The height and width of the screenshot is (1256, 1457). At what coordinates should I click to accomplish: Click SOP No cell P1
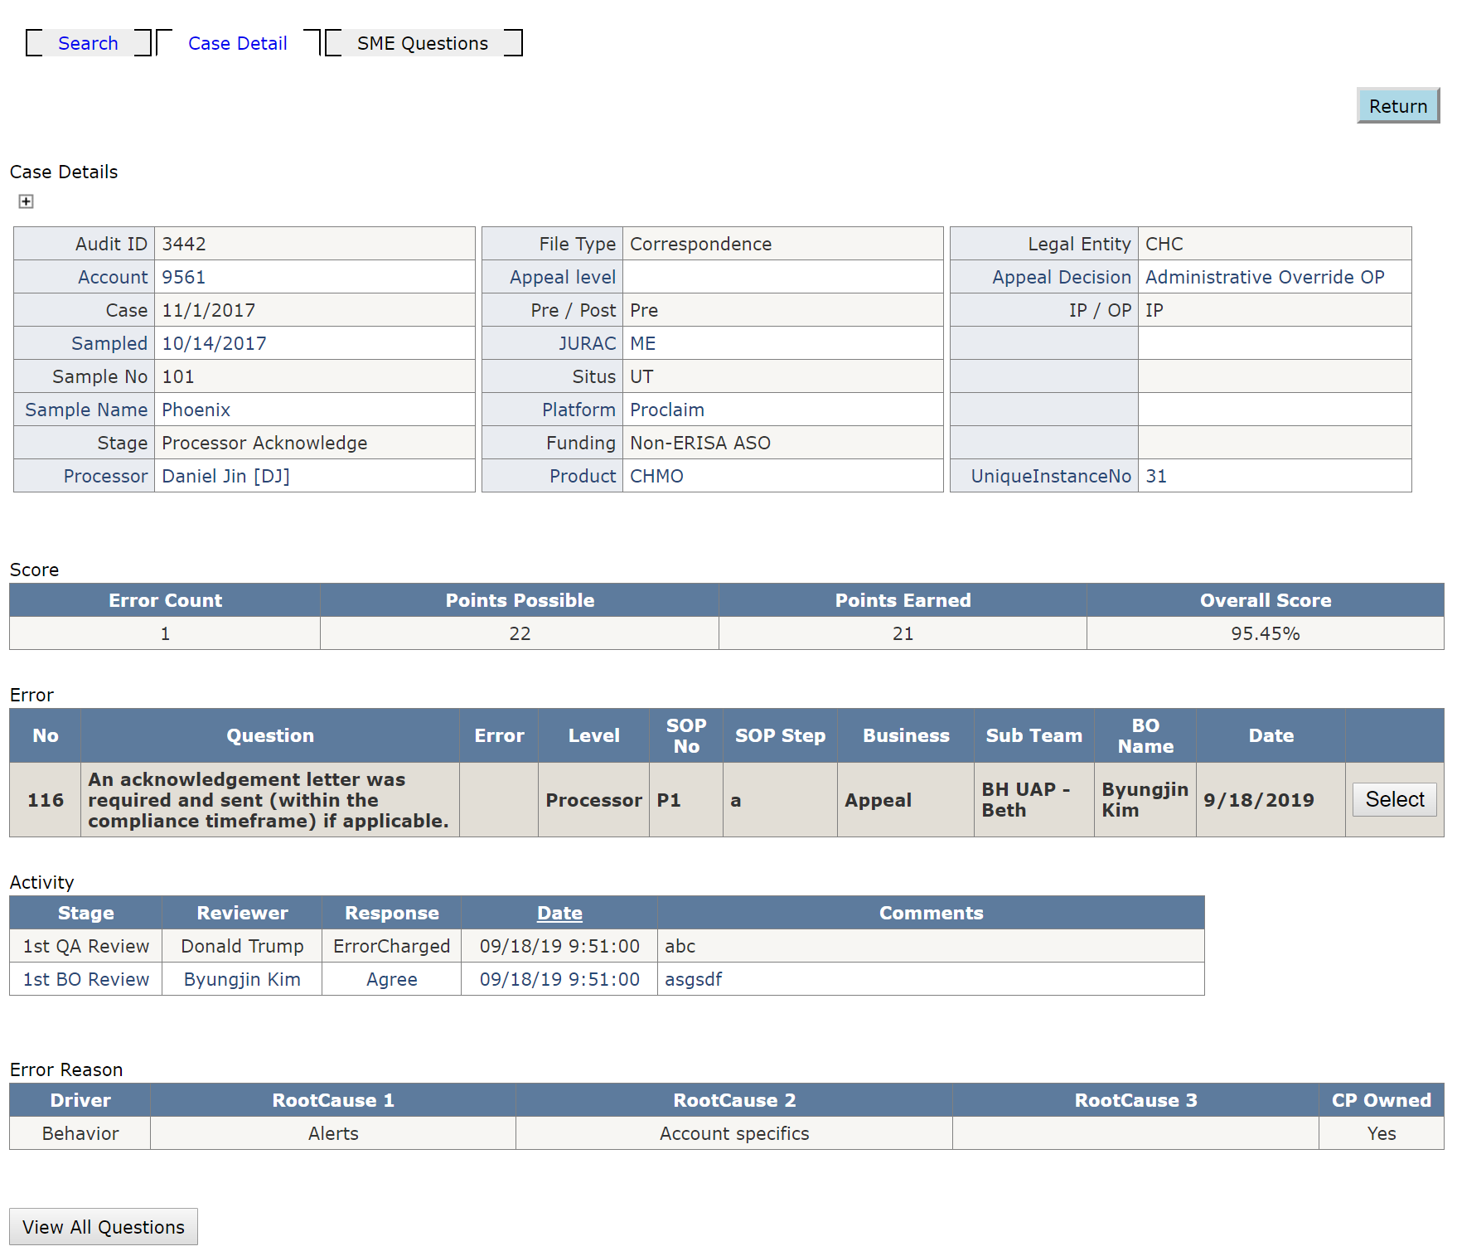(686, 800)
